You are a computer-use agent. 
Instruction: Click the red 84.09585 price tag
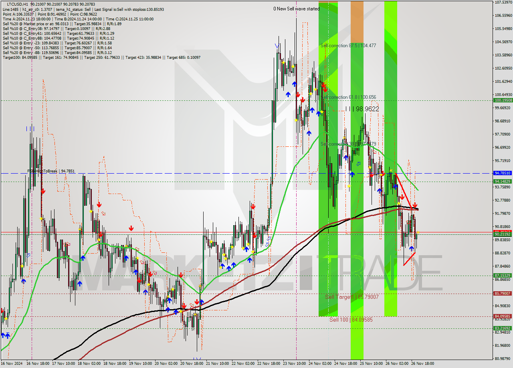[503, 316]
